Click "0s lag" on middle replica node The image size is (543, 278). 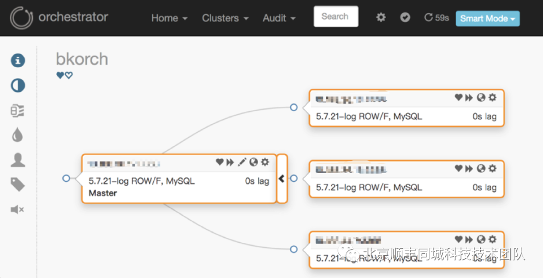(x=485, y=187)
